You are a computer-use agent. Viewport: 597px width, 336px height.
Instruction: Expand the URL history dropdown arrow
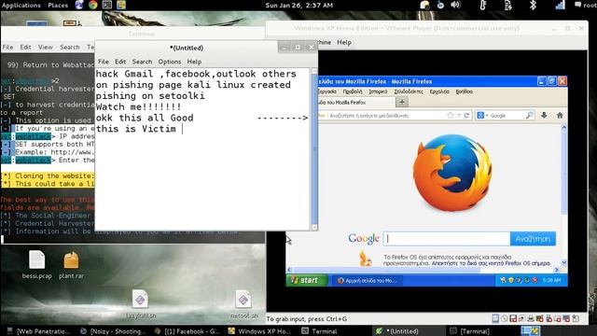(459, 116)
